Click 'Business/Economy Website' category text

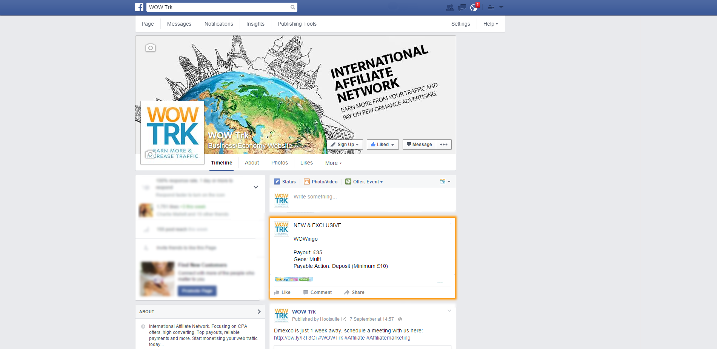[x=250, y=146]
